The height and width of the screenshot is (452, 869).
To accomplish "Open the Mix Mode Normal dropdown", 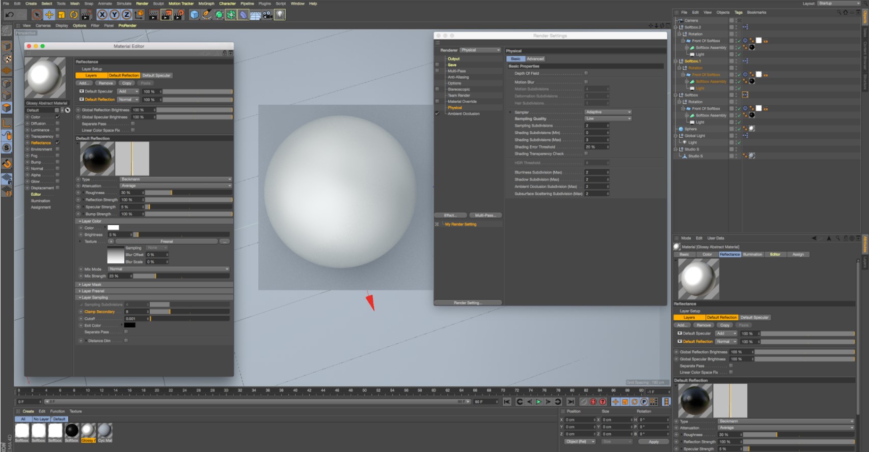I will [x=169, y=269].
